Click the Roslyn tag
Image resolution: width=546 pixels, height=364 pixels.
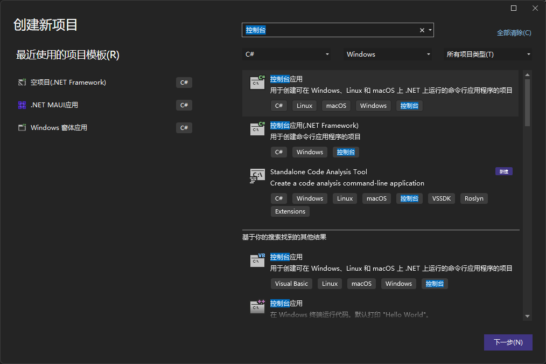pos(474,198)
